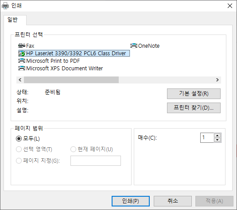Image resolution: width=237 pixels, height=210 pixels.
Task: Click the 'Microsoft XPS Document Writer' name
Action: click(x=64, y=69)
